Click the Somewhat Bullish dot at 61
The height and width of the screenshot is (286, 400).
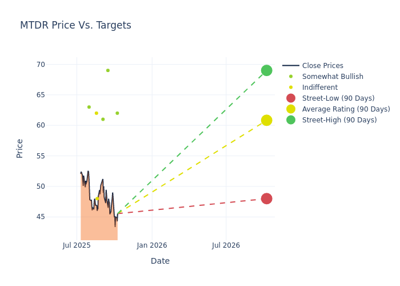coord(103,119)
